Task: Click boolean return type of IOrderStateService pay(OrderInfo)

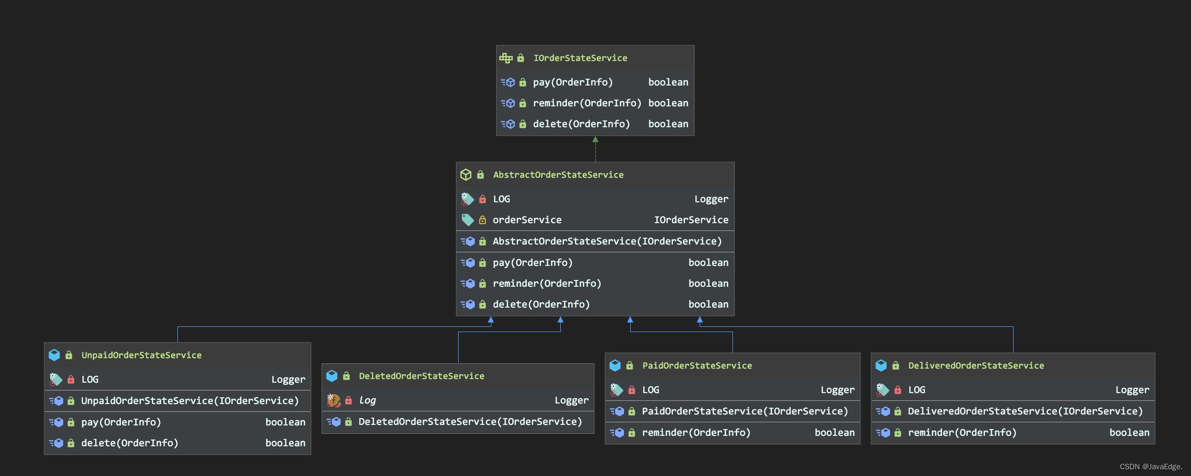Action: [668, 82]
